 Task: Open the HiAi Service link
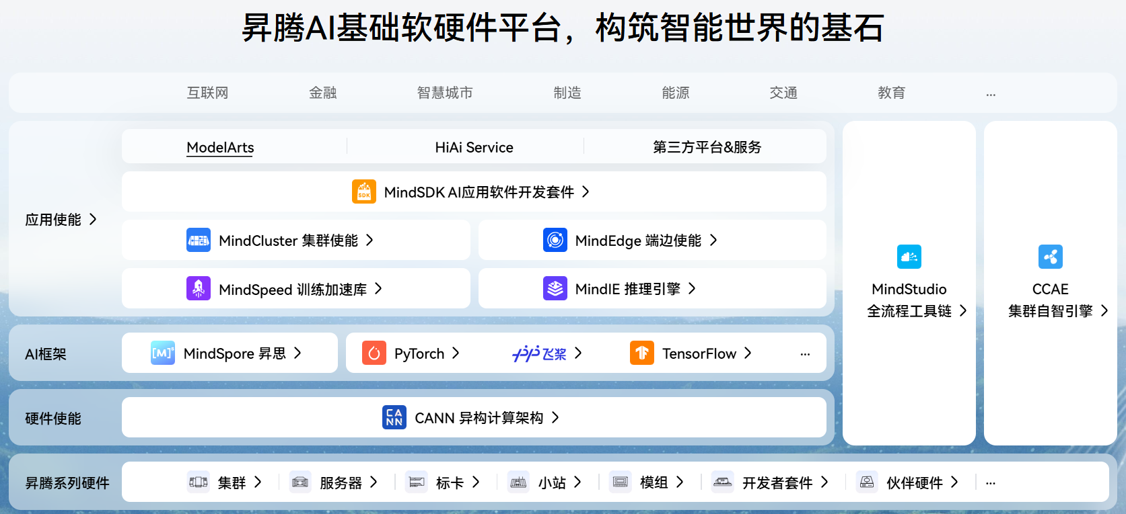(474, 147)
